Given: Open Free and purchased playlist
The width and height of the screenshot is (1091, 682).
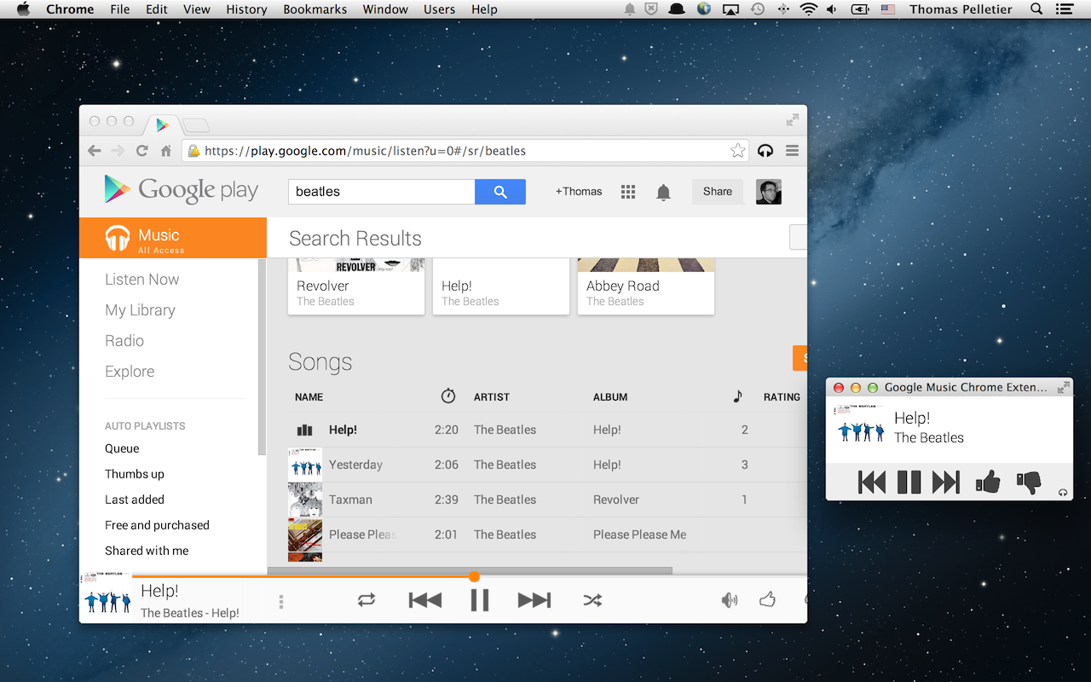Looking at the screenshot, I should click(157, 525).
